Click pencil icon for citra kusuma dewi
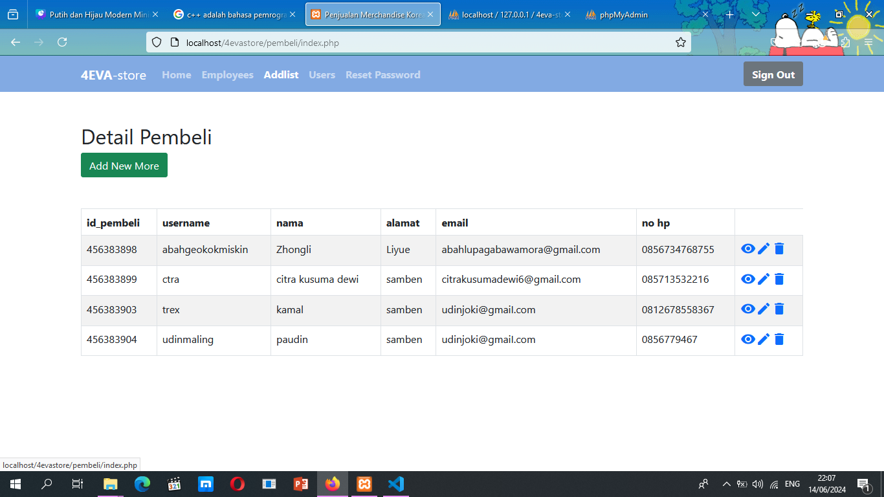884x497 pixels. tap(764, 279)
